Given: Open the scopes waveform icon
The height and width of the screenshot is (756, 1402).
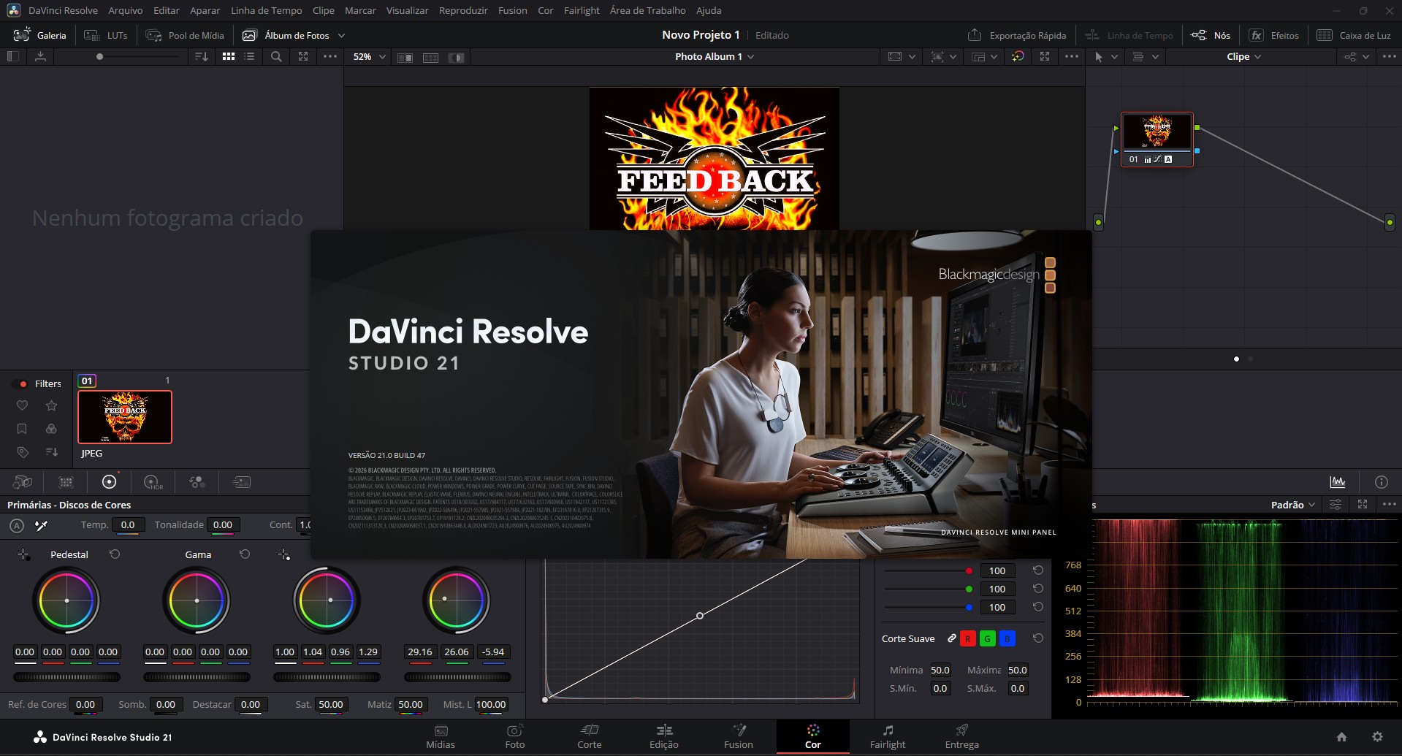Looking at the screenshot, I should click(1338, 482).
